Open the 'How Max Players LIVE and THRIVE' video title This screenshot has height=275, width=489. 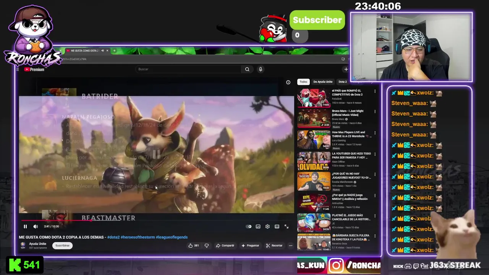(351, 134)
